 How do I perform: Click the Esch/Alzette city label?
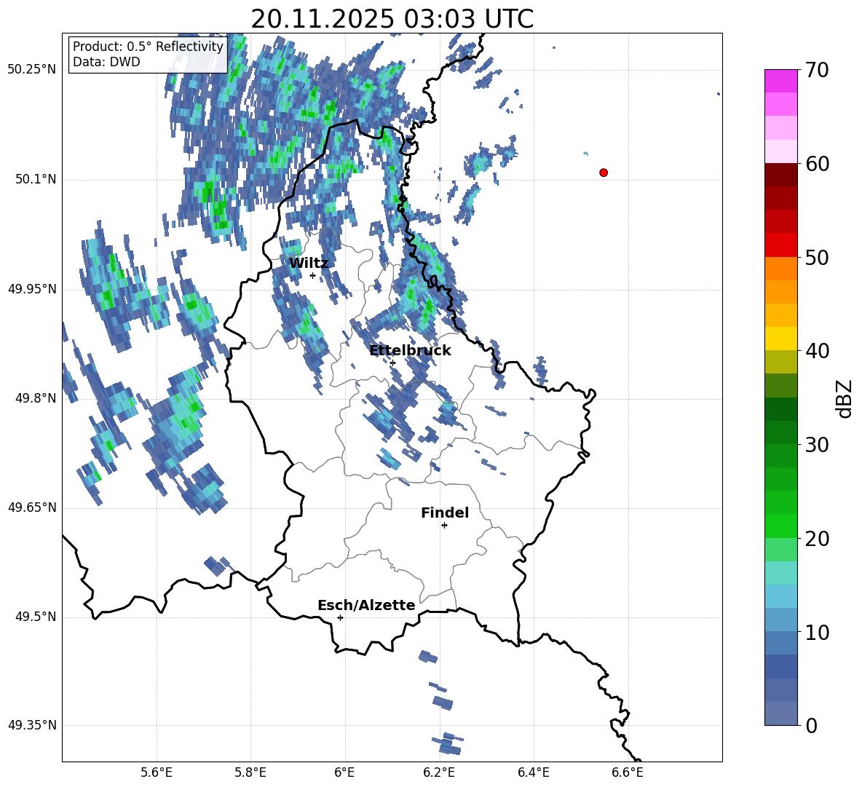tap(366, 606)
